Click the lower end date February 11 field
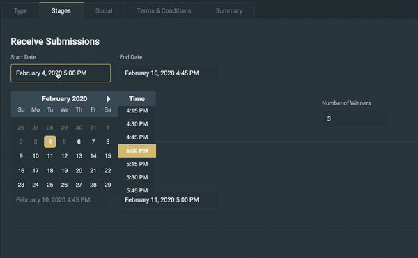Screen dimensions: 418x258 click(169, 200)
